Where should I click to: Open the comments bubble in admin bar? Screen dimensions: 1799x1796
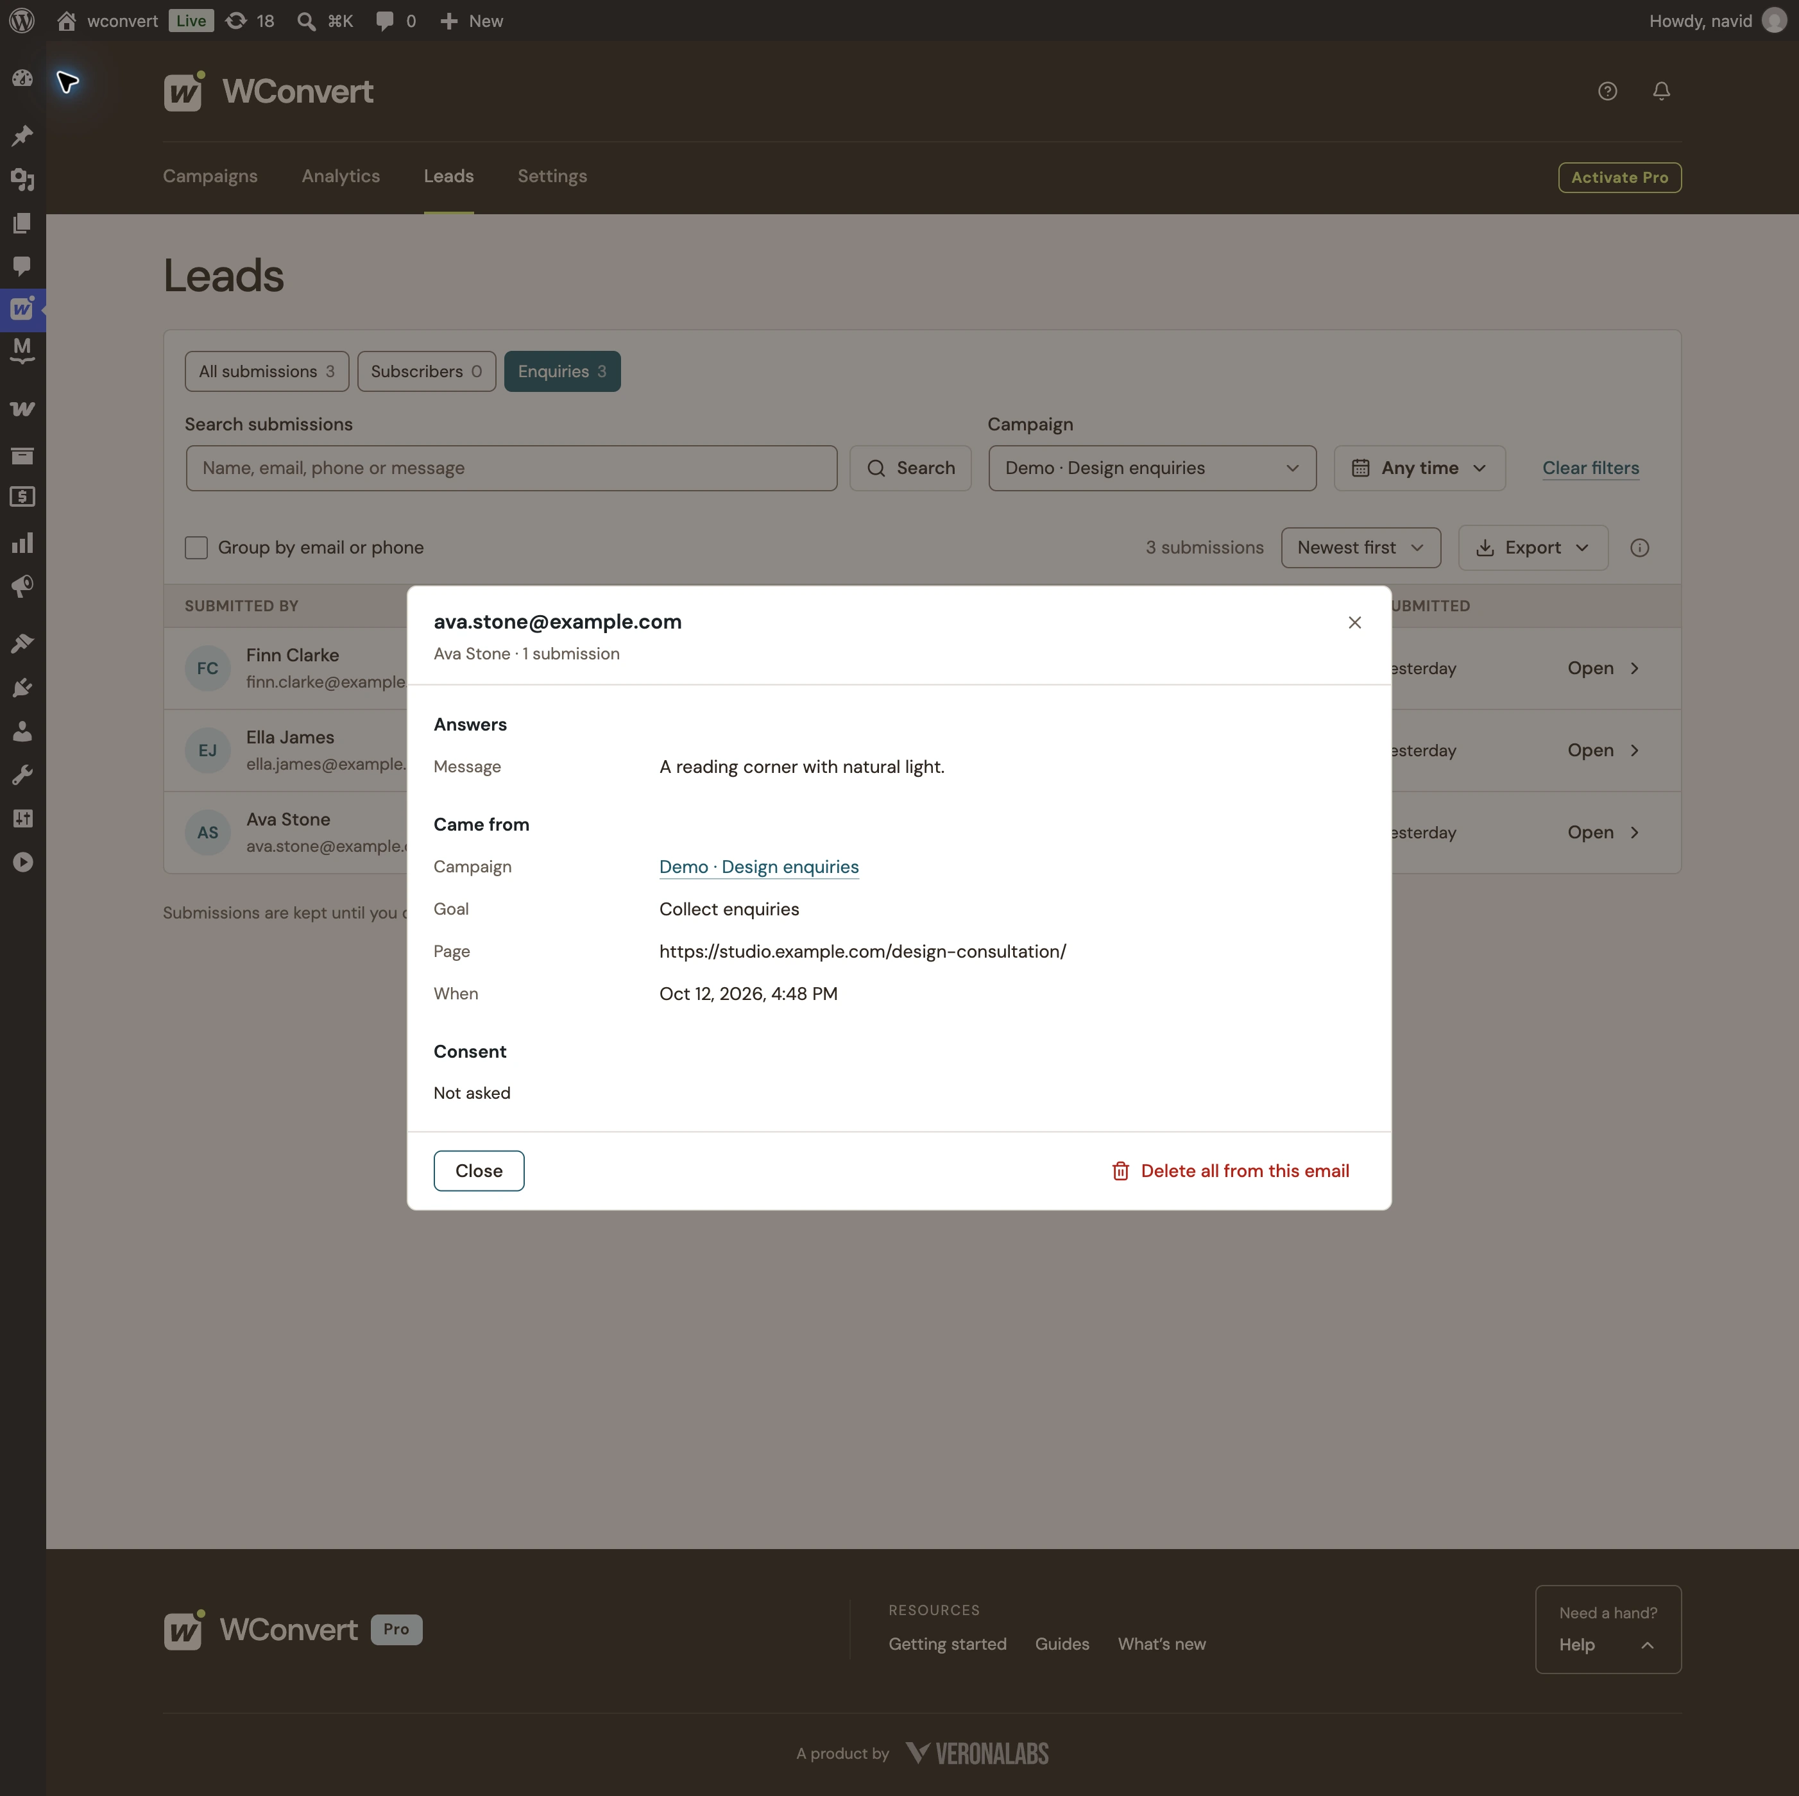coord(384,21)
